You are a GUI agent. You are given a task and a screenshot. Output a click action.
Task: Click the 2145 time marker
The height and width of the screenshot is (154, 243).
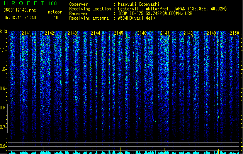click(x=119, y=33)
